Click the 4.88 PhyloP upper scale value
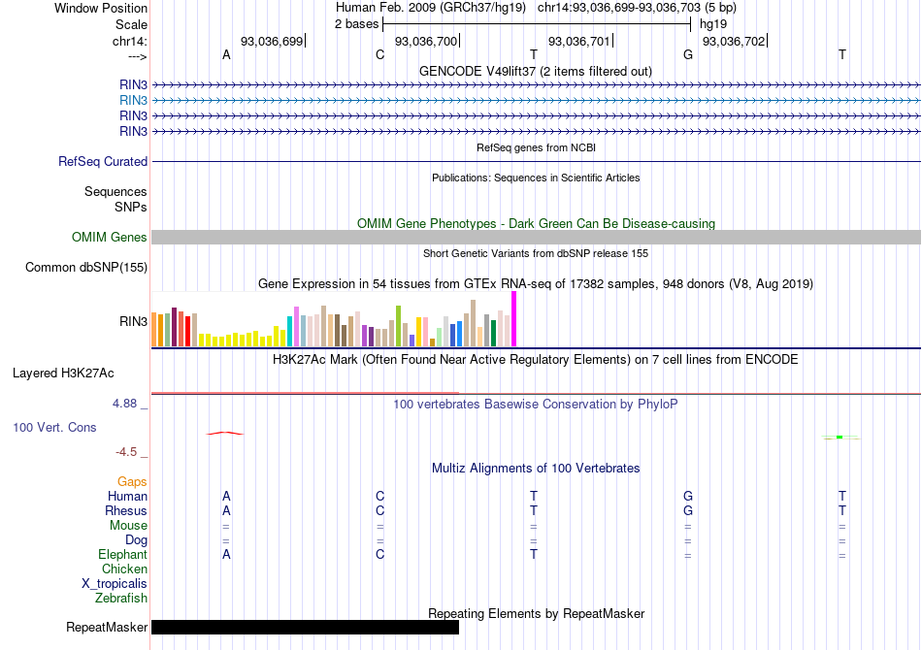Viewport: 922px width, 650px height. (124, 404)
